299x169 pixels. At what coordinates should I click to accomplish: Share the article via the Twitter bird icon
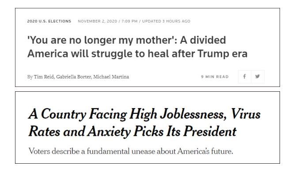click(257, 77)
